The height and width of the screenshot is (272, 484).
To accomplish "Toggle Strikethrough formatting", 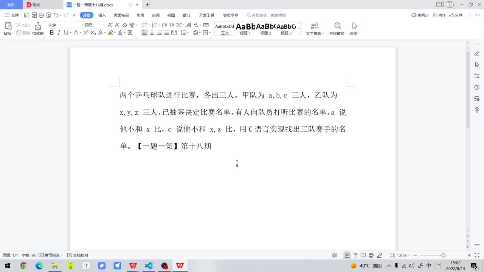I will (76, 33).
